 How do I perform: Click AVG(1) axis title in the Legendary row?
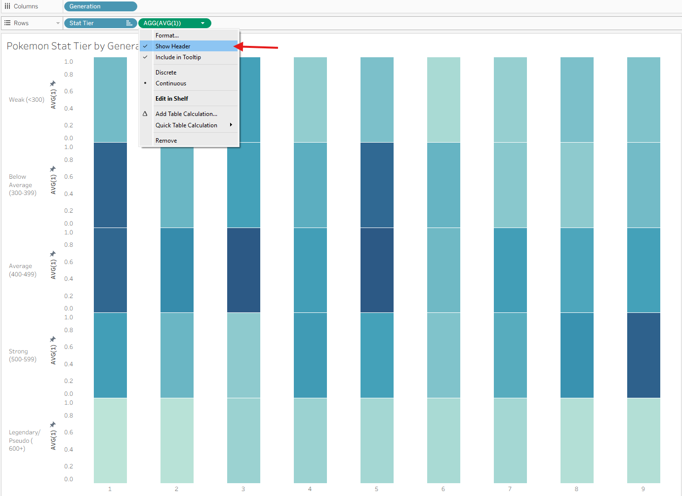(53, 440)
